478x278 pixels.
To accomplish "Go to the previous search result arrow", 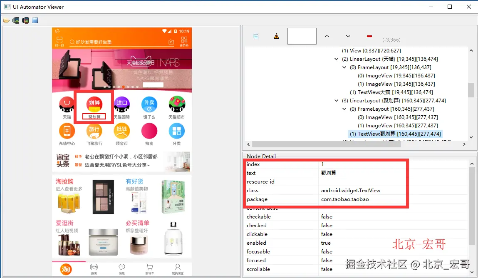I will pyautogui.click(x=327, y=36).
